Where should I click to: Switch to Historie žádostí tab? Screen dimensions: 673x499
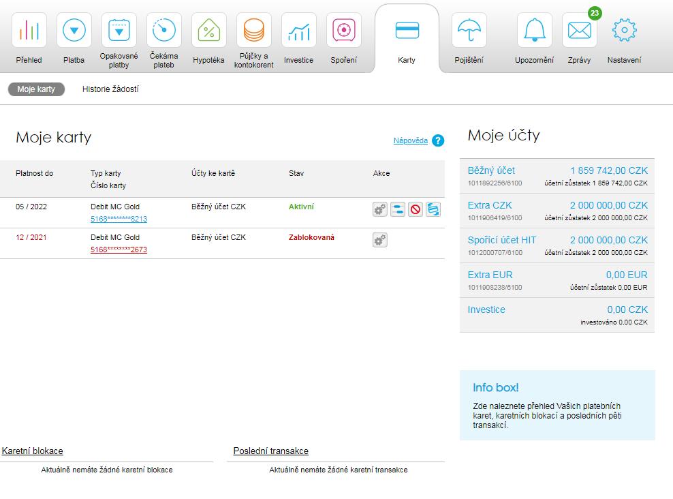click(110, 89)
